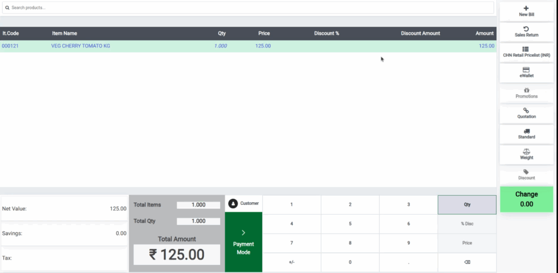The image size is (558, 273).
Task: Tap keypad number 5
Action: pos(350,224)
